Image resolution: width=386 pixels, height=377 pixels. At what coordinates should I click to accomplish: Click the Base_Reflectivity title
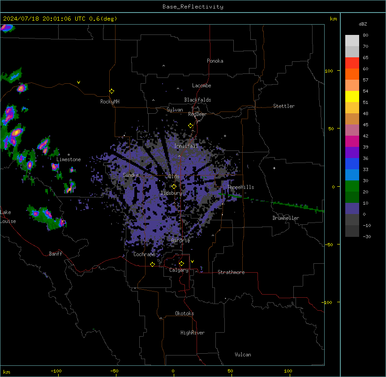(x=193, y=7)
